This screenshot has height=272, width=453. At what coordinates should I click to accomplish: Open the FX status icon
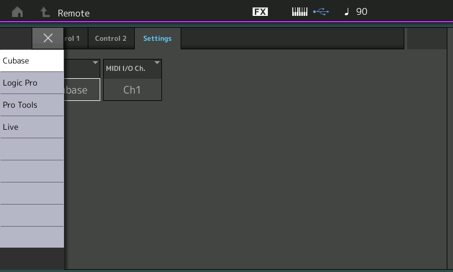260,12
